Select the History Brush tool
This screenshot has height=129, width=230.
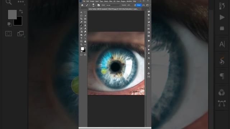[81, 29]
